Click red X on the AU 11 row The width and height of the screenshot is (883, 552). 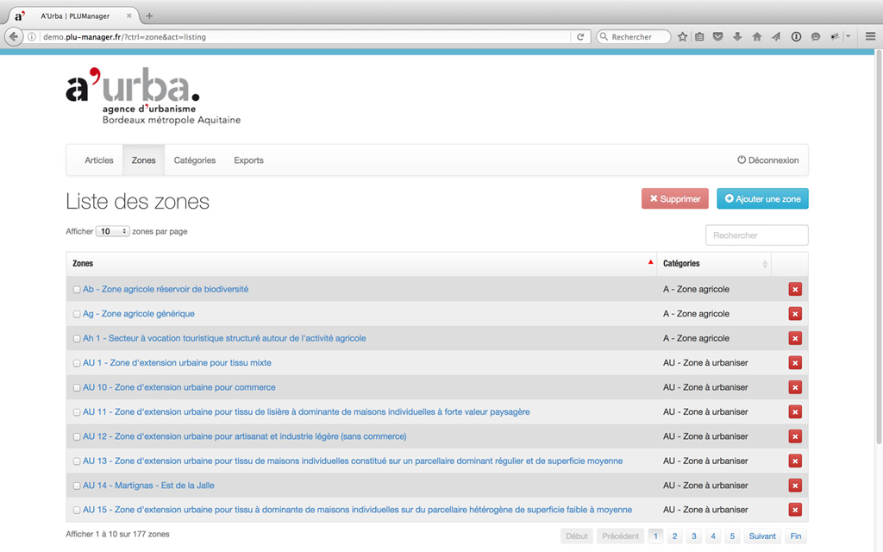(794, 411)
